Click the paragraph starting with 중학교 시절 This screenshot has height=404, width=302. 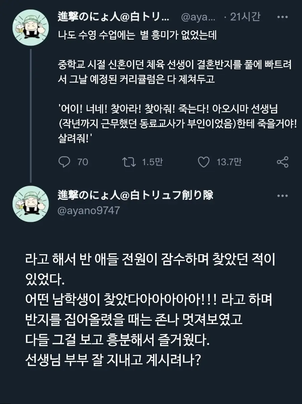(x=174, y=72)
